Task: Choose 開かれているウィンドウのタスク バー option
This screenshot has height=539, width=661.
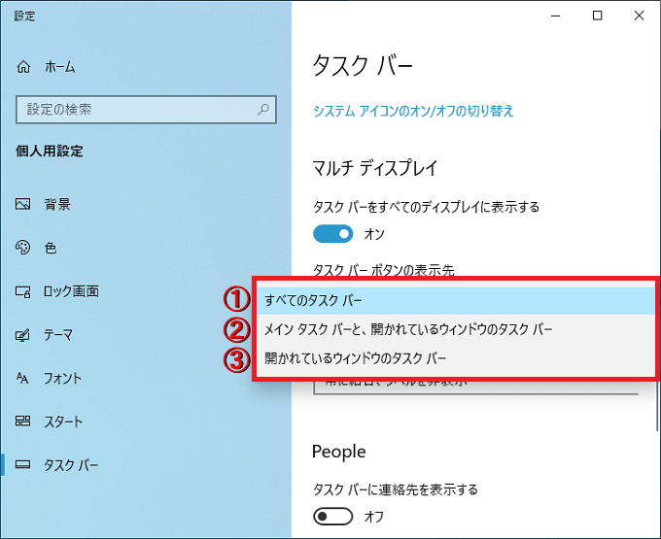Action: tap(456, 358)
